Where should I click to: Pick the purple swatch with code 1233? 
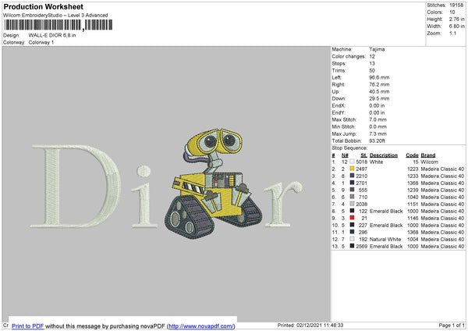click(x=353, y=176)
